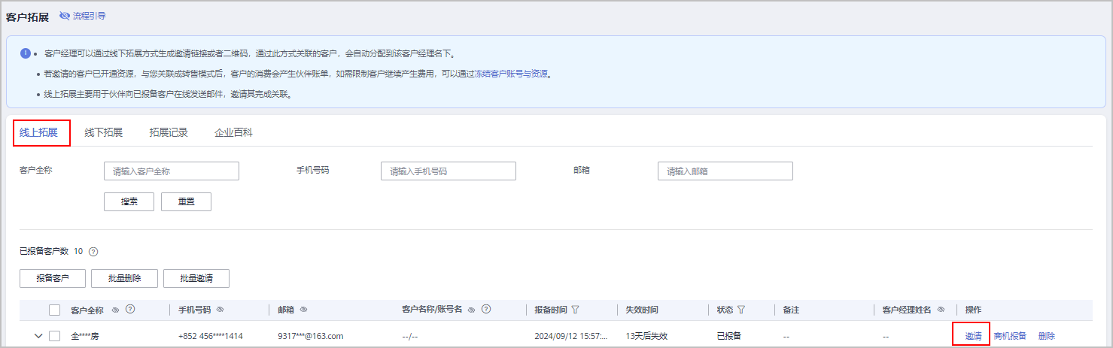Click help icon beside 客户全称 column header

coord(130,310)
